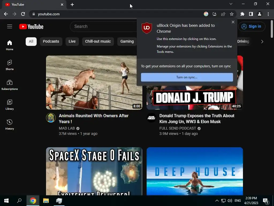Click the page vertical scrollbar
The image size is (274, 206).
272,29
